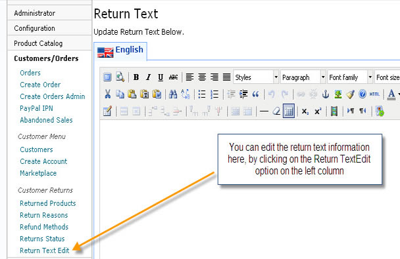This screenshot has height=259, width=400.
Task: Click the Paste clipboard icon
Action: [x=132, y=94]
